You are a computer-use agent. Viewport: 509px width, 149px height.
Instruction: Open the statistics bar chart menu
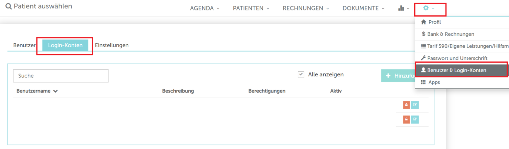click(403, 8)
